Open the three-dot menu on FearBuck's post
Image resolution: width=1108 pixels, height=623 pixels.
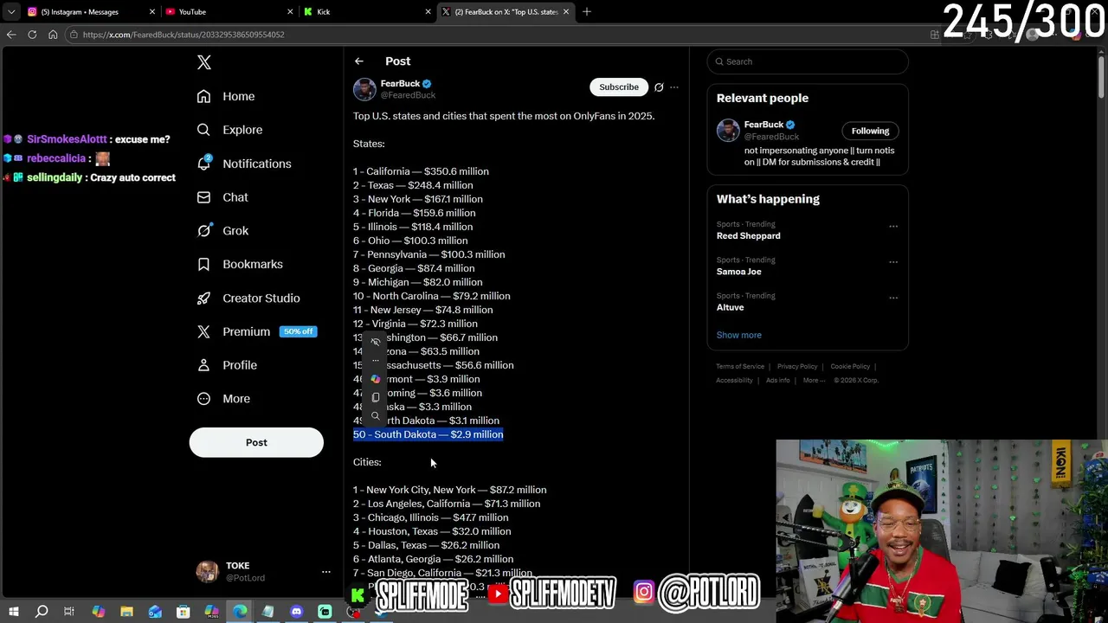pyautogui.click(x=674, y=87)
